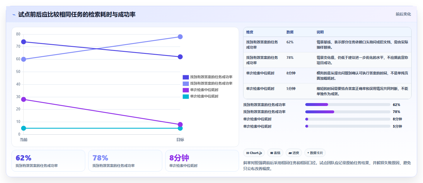423x183 pixels.
Task: Click the description starting with 情景变化值
Action: [362, 60]
